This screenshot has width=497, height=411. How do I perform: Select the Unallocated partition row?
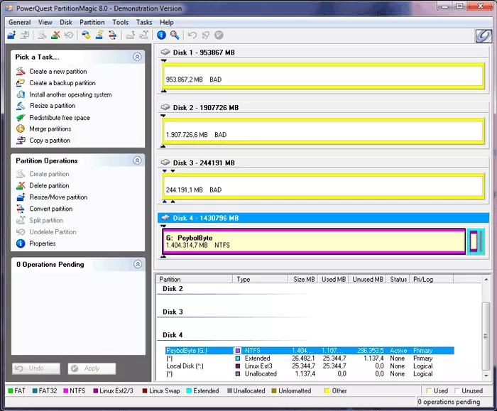[x=310, y=374]
